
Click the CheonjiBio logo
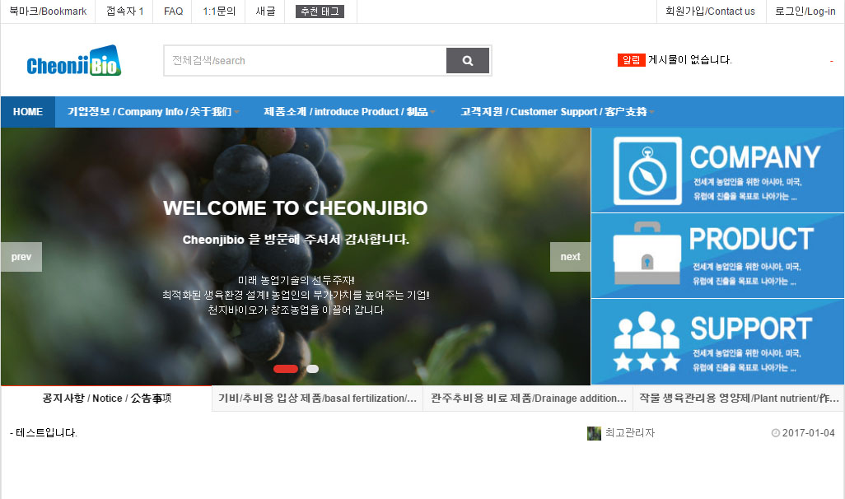(74, 60)
